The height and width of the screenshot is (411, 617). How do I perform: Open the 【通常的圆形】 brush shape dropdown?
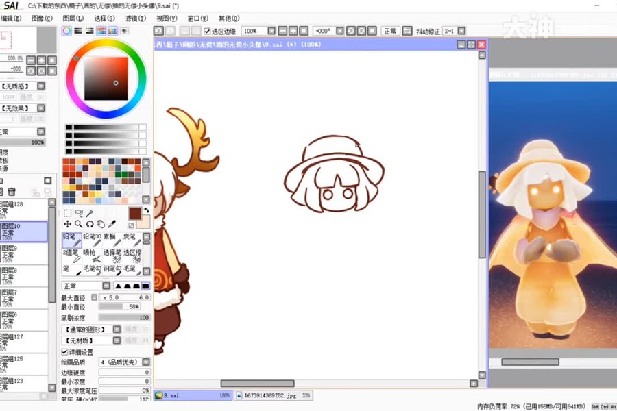pyautogui.click(x=117, y=329)
